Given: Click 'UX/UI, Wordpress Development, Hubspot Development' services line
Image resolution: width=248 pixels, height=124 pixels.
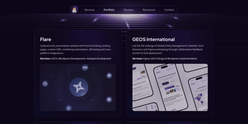Looking at the screenshot, I should click(x=81, y=58).
